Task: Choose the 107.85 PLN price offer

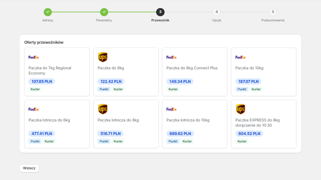Action: (x=42, y=81)
